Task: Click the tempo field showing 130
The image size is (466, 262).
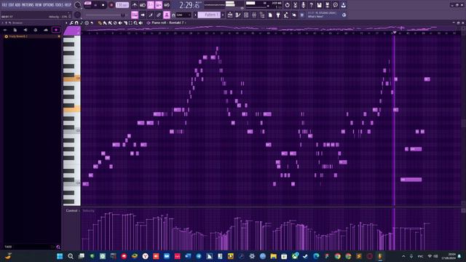Action: click(x=122, y=5)
